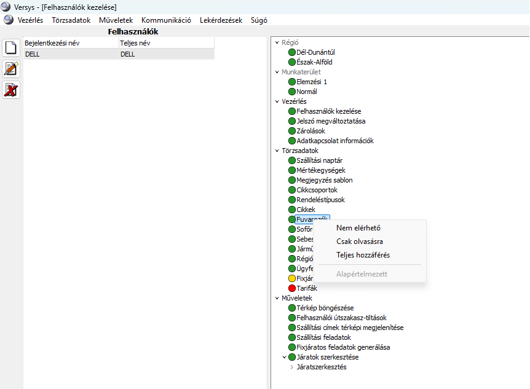Open the Kommunikáció menu
Image resolution: width=530 pixels, height=389 pixels.
166,20
